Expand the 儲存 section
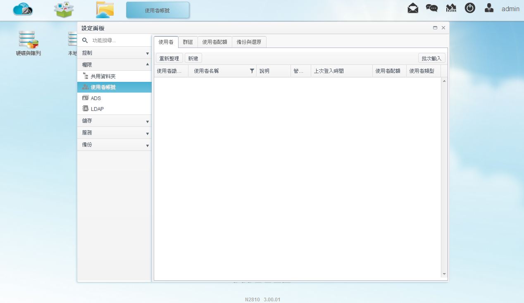The image size is (524, 303). [x=114, y=121]
